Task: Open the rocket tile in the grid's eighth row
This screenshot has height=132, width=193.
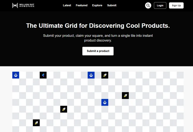Action: coord(36,123)
